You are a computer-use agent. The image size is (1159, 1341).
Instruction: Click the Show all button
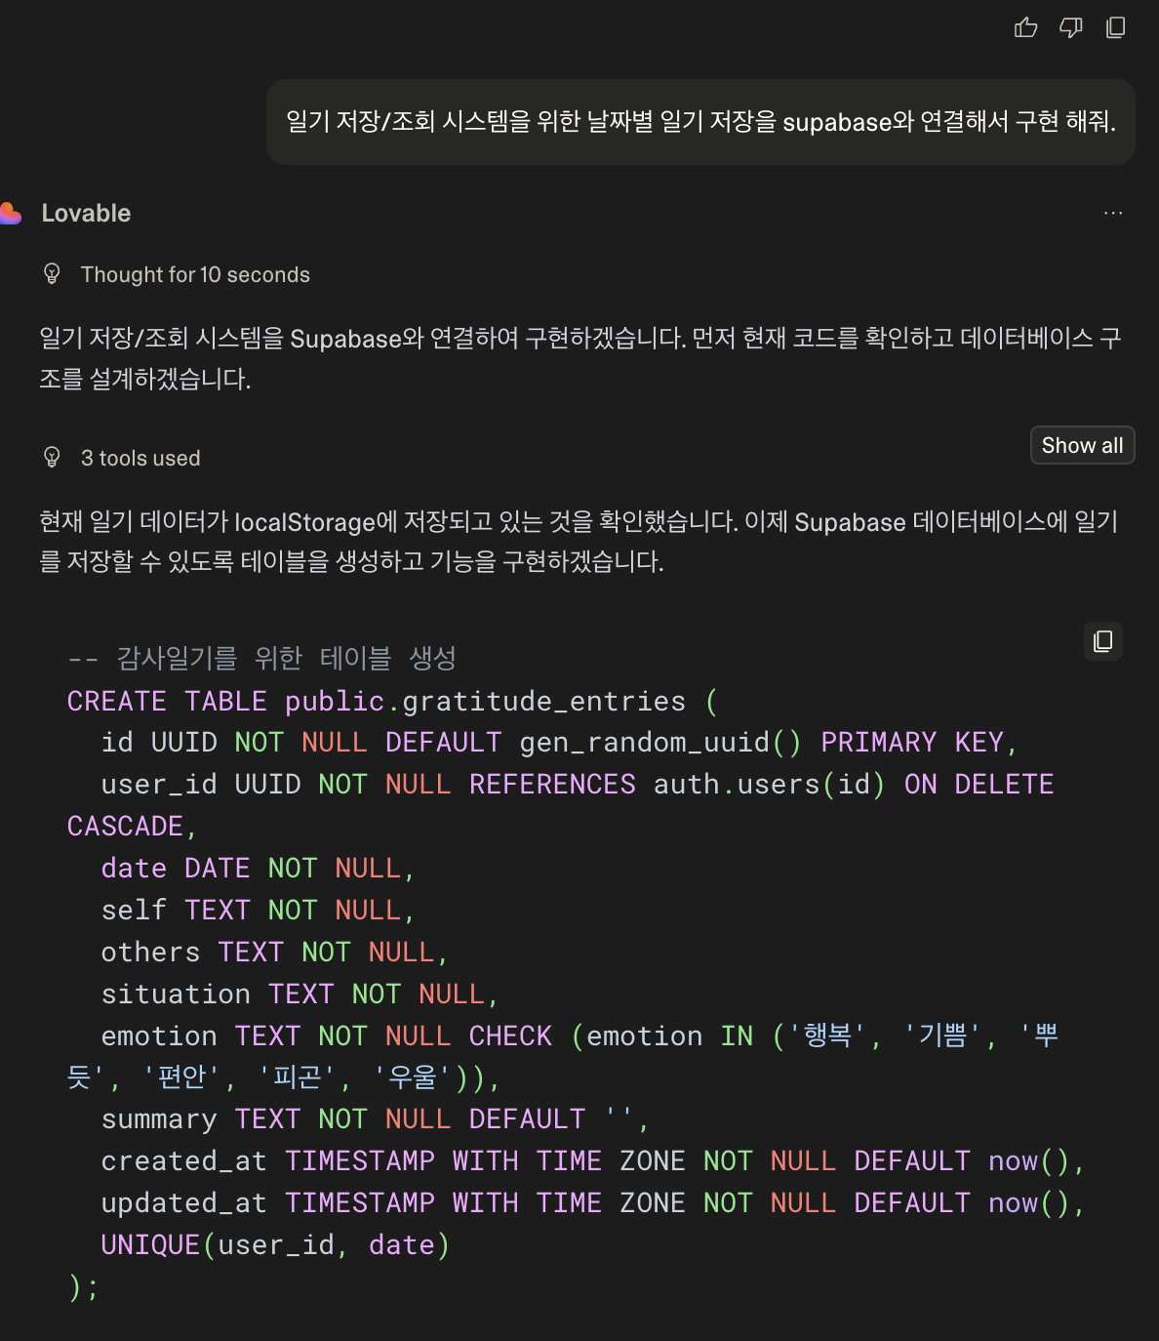(1082, 445)
